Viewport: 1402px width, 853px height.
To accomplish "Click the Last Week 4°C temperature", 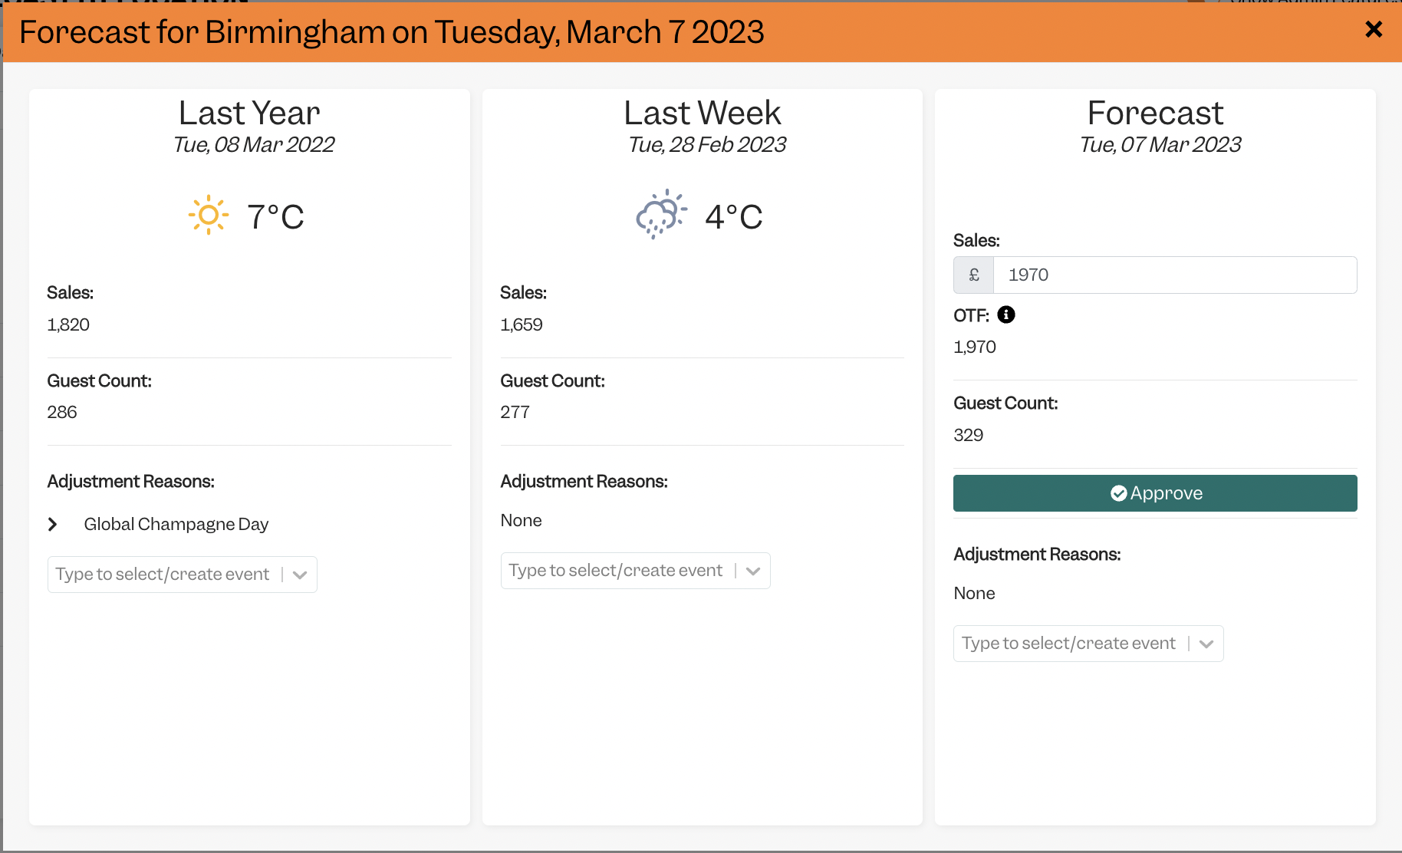I will 734,216.
